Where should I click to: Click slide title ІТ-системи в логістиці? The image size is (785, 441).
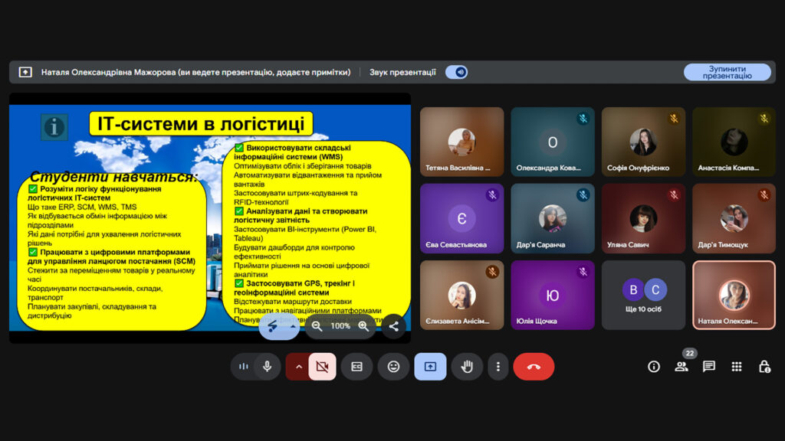pos(201,124)
